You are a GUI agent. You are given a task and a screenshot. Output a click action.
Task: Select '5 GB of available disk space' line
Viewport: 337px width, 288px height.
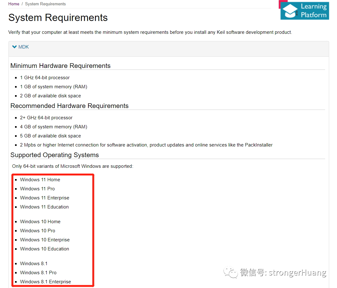pyautogui.click(x=50, y=136)
